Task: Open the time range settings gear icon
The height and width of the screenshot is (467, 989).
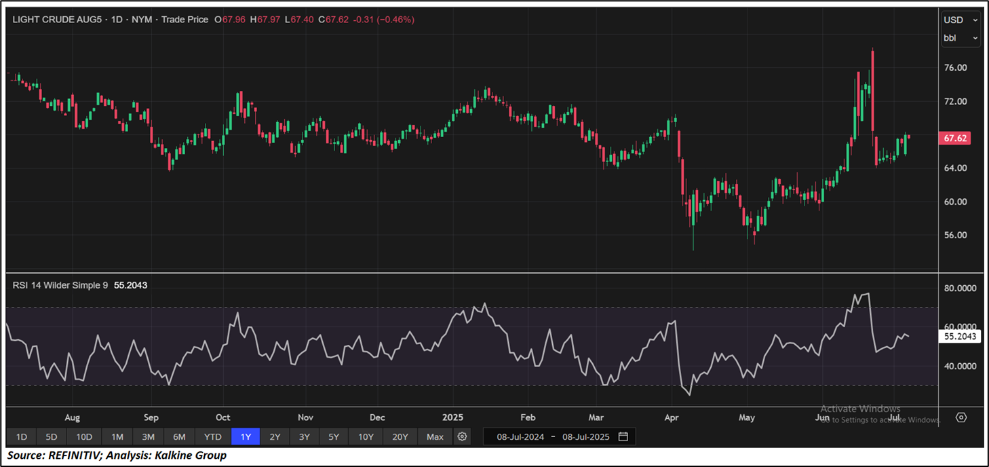Action: tap(463, 436)
